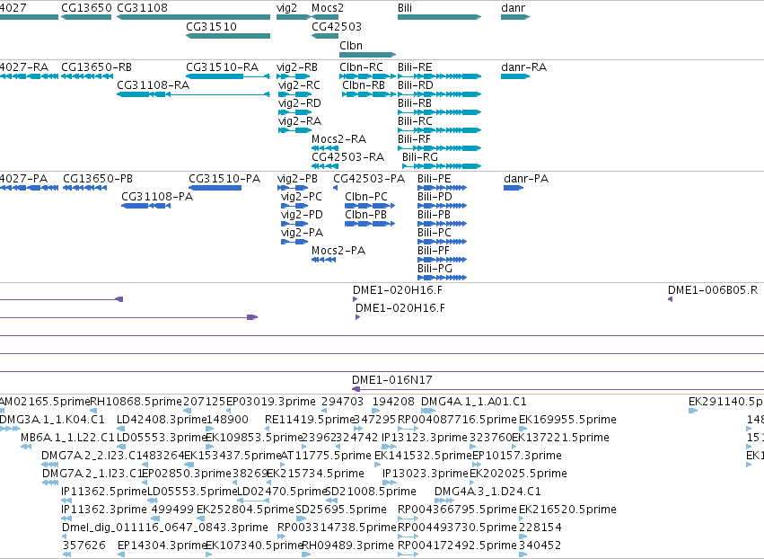Click transcript Bili-RD
Viewport: 764px width, 559px height.
pyautogui.click(x=440, y=94)
